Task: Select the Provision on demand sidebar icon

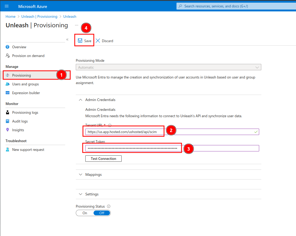Action: (7, 56)
